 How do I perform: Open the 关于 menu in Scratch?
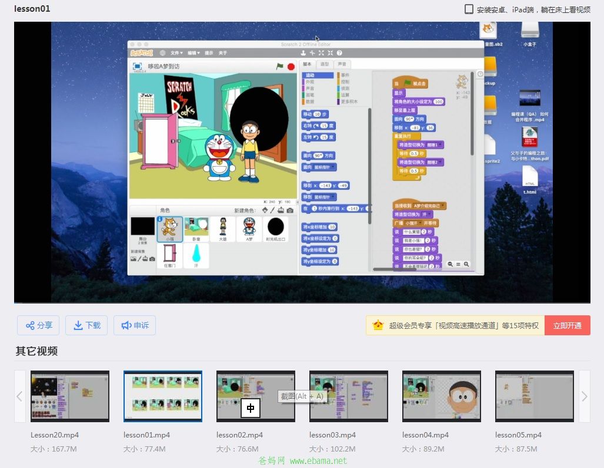[223, 53]
